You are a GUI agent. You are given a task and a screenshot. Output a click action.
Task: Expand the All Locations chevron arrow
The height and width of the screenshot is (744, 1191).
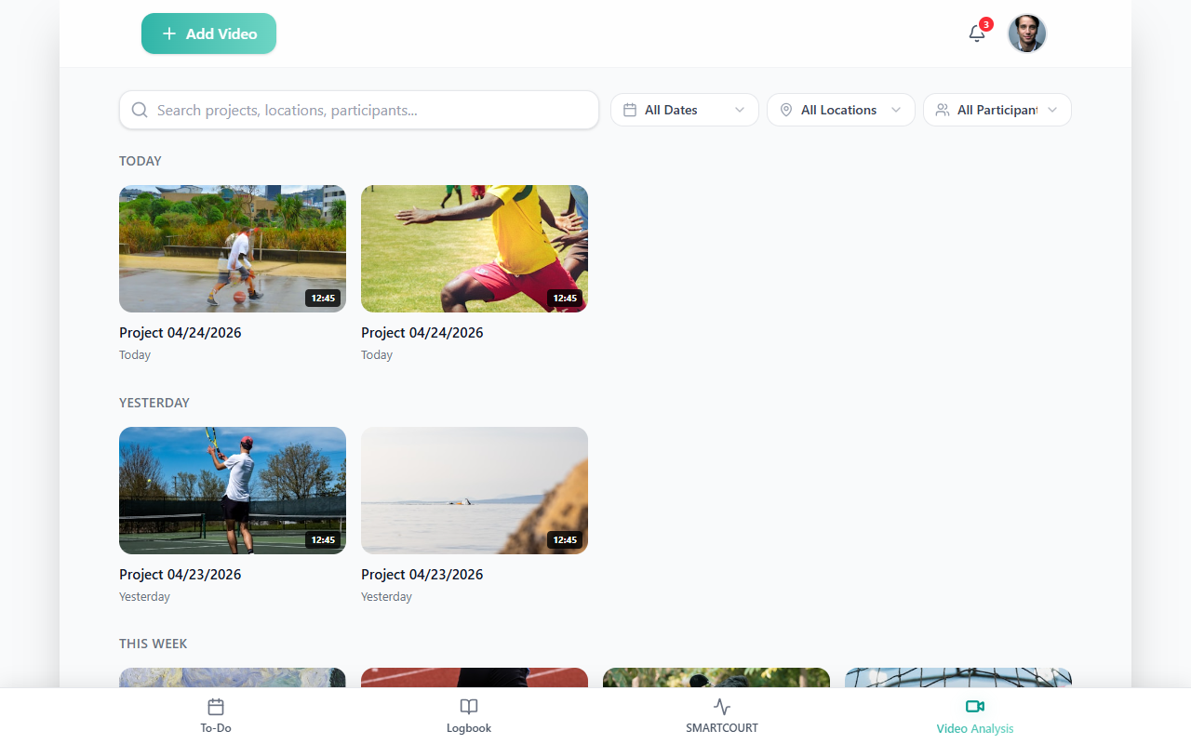[x=896, y=110]
